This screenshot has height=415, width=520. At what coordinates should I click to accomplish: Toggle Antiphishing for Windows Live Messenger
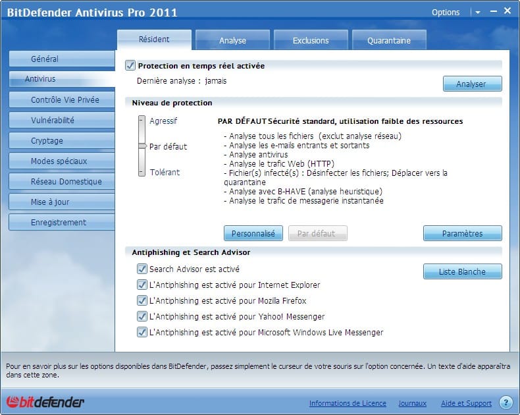pyautogui.click(x=142, y=332)
